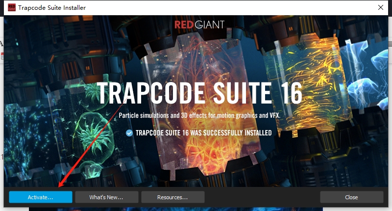The image size is (392, 211).
Task: Click the 'TRAPCODE SUITE 16' headline
Action: [199, 93]
